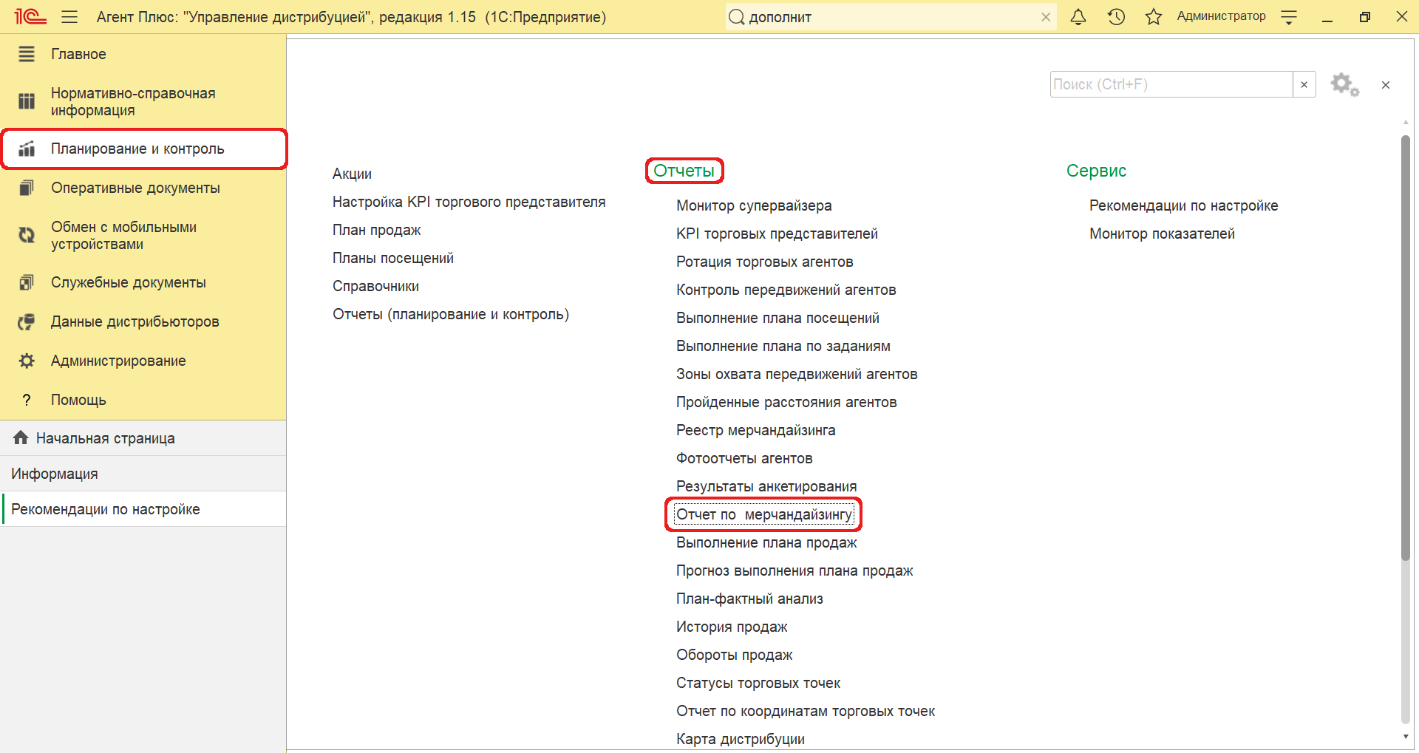The image size is (1419, 753).
Task: Open favorites star icon
Action: click(x=1154, y=17)
